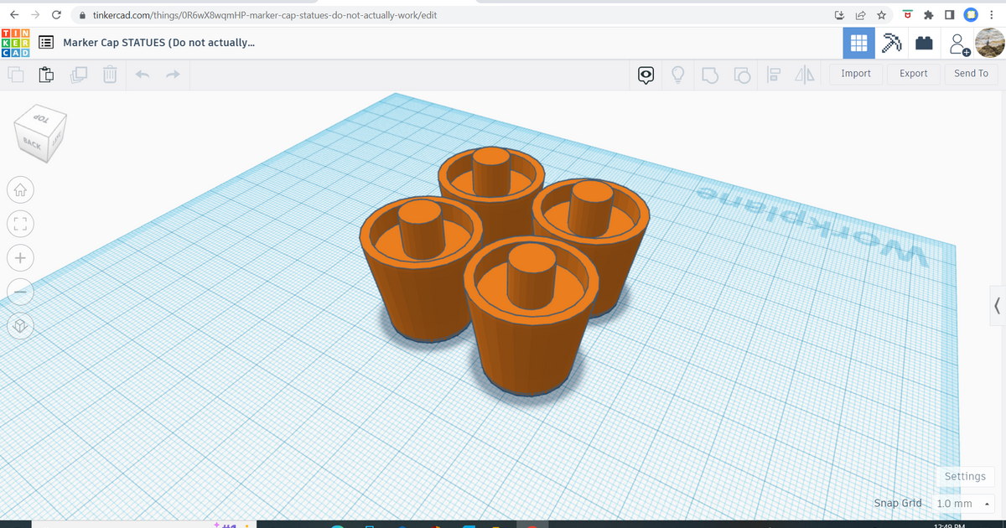Switch to Bricks mode
This screenshot has height=528, width=1006.
(923, 44)
